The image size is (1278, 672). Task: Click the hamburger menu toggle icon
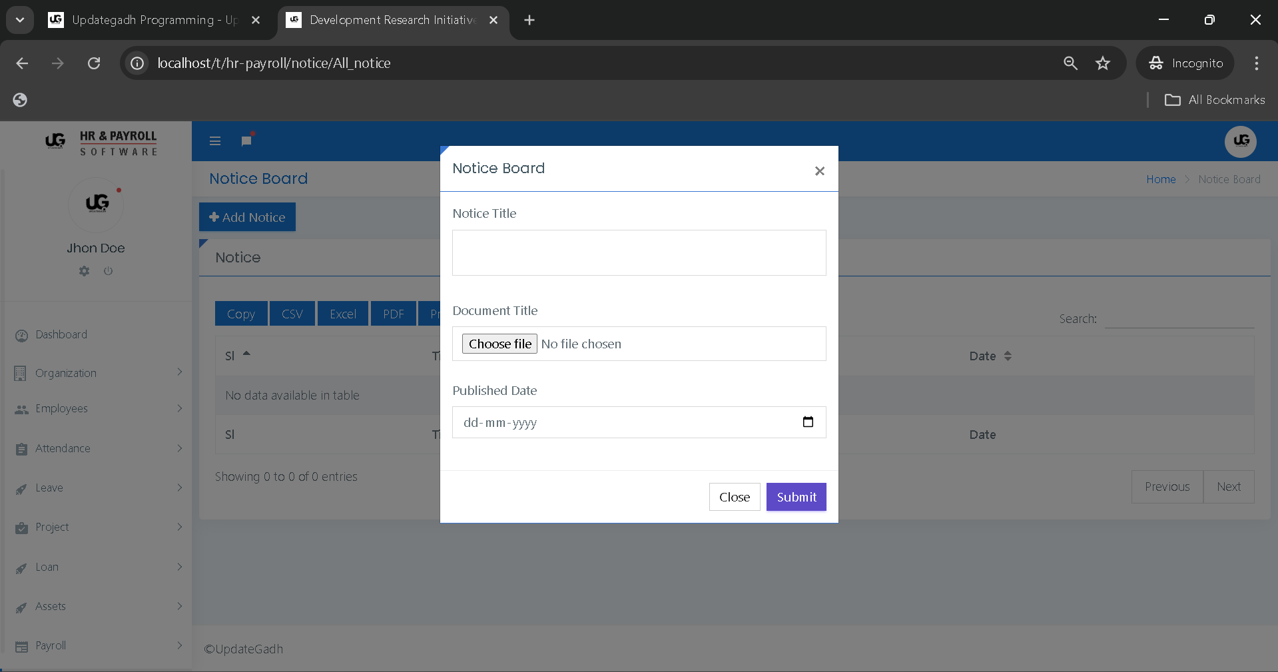click(215, 141)
